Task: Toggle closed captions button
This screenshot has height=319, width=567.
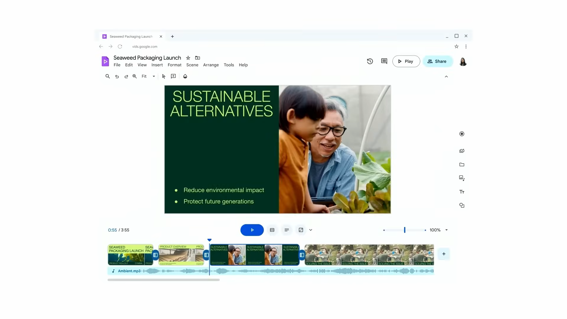Action: point(272,230)
